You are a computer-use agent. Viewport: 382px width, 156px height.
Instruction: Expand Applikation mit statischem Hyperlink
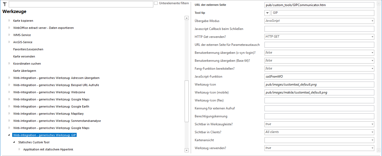point(19,149)
